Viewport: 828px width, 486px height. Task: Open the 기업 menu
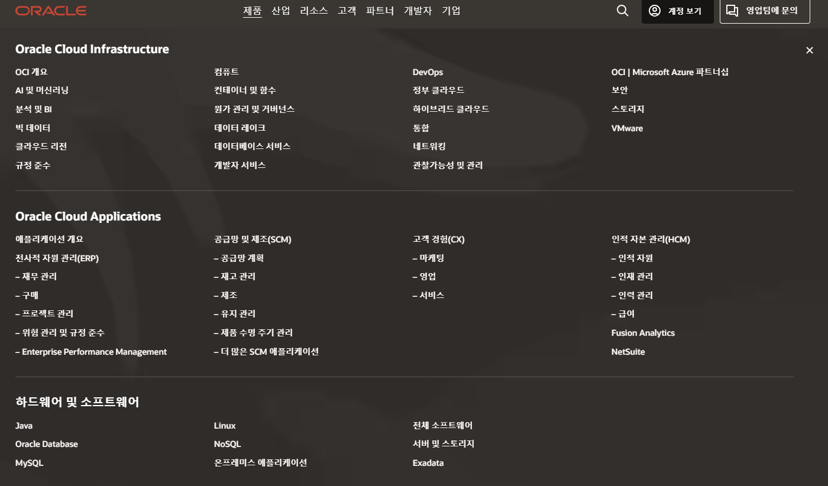point(451,11)
